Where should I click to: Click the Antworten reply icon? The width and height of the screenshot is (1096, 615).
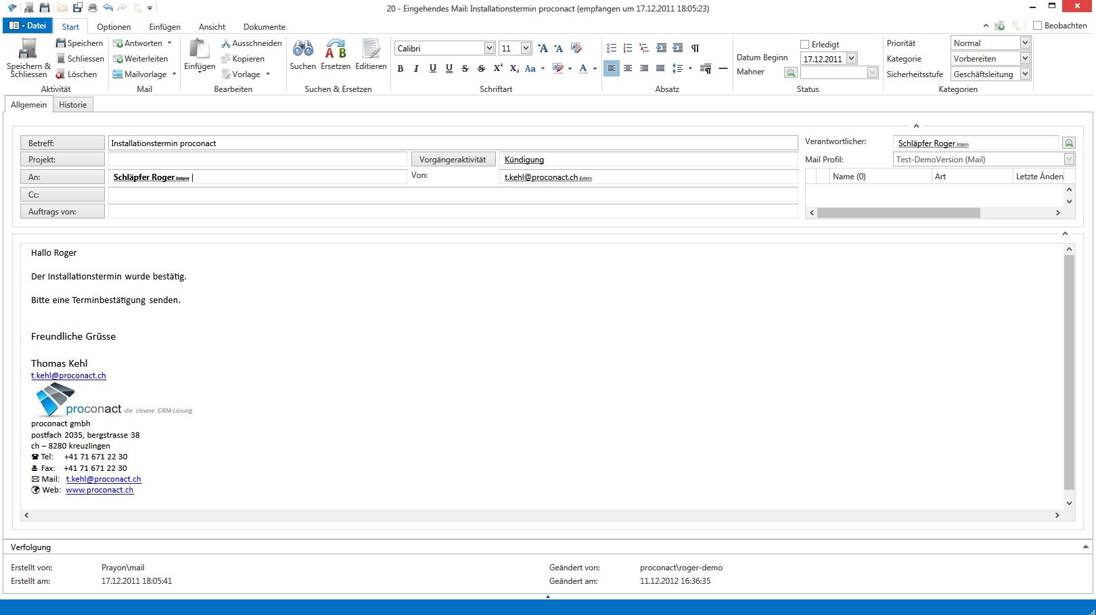coord(118,43)
